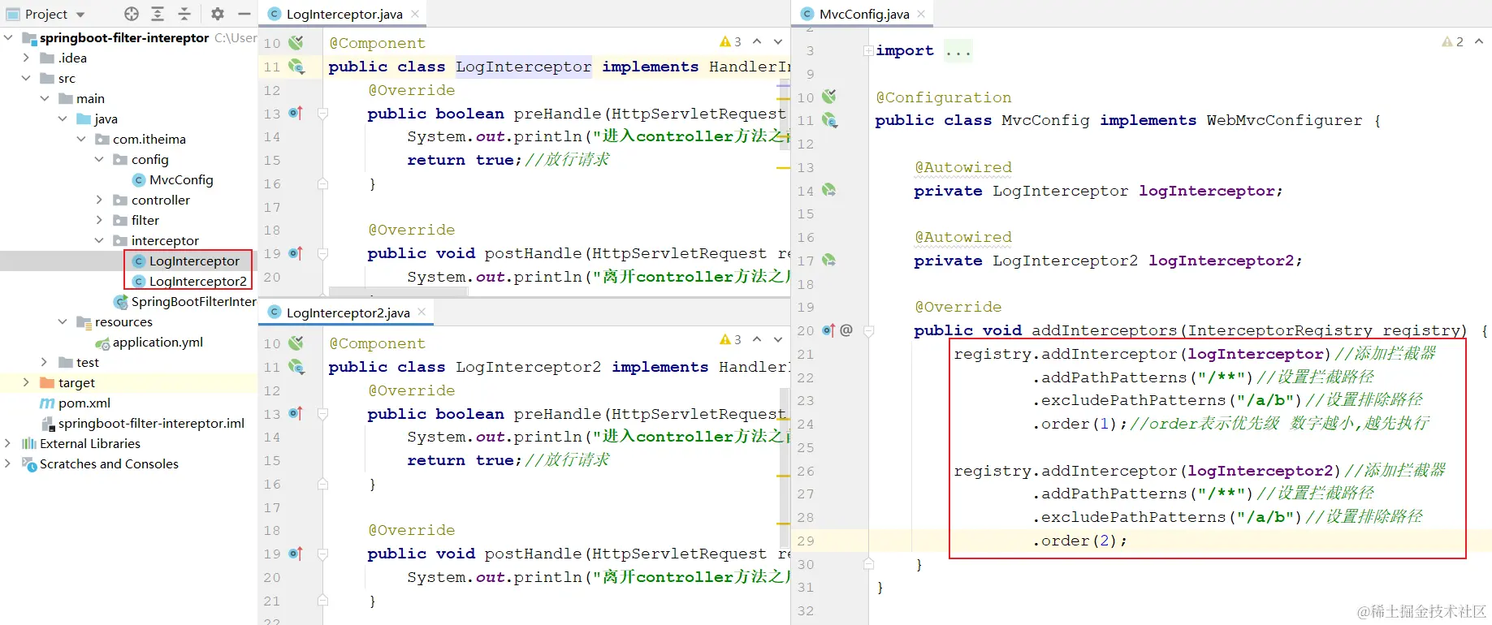Expand the .idea folder

[x=26, y=58]
